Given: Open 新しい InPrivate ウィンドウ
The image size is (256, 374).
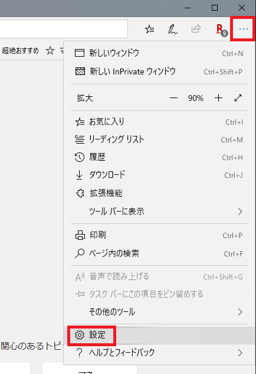Looking at the screenshot, I should (159, 71).
